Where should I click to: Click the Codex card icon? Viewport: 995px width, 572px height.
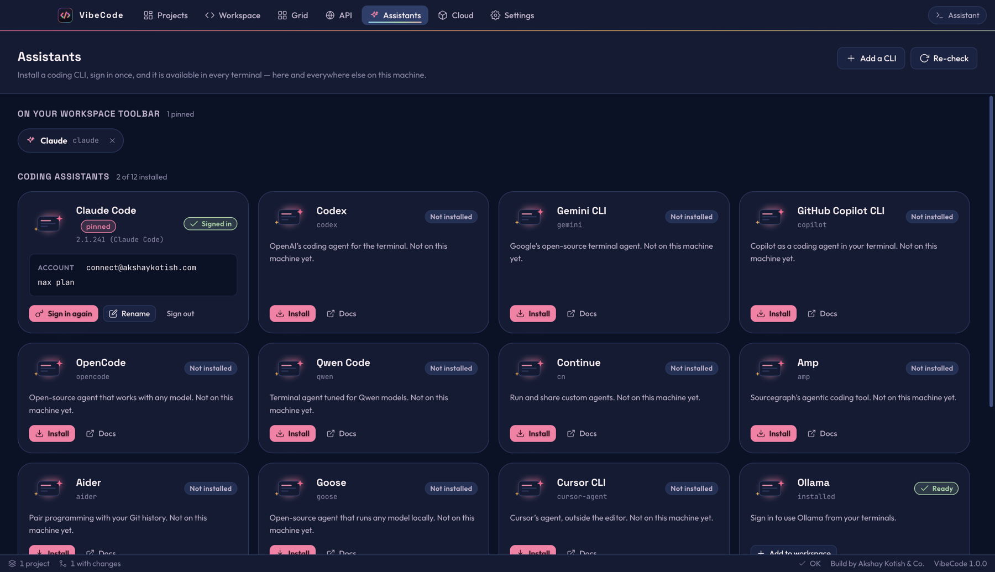coord(289,217)
